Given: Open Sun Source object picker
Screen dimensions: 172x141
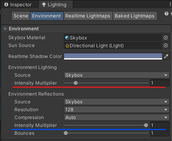Looking at the screenshot, I should (166, 45).
